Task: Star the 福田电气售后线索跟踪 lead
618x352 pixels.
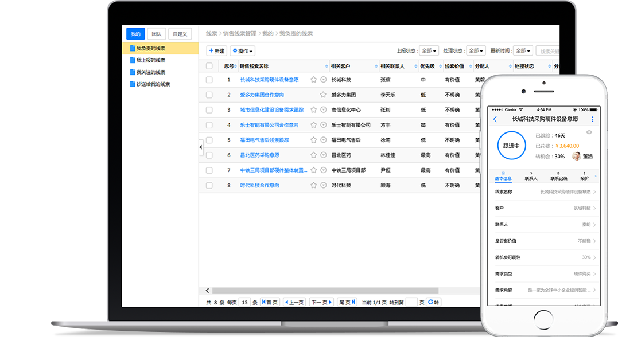Action: pyautogui.click(x=313, y=140)
